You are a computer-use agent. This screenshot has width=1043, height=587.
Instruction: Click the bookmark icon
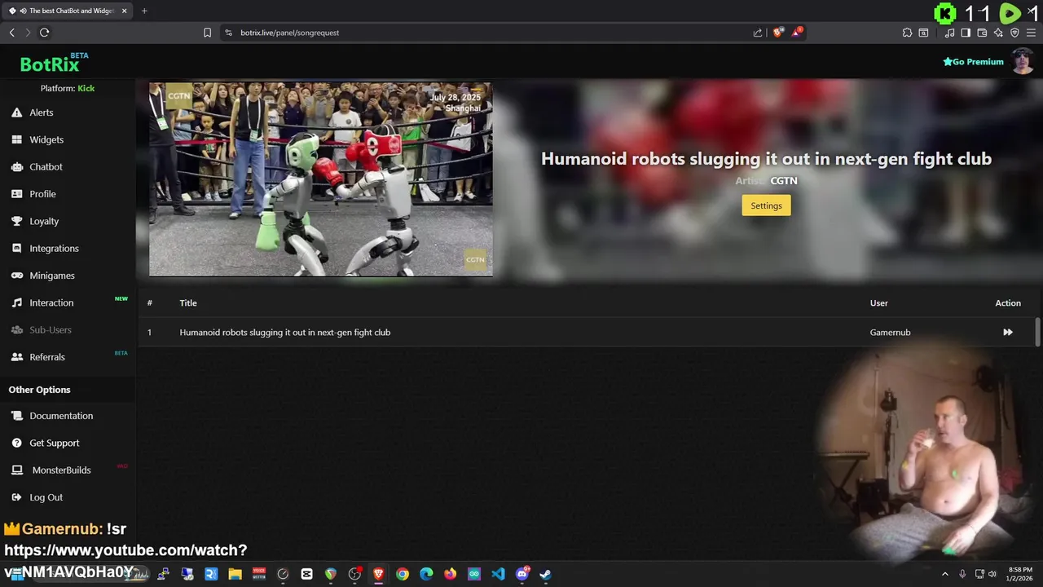[207, 33]
